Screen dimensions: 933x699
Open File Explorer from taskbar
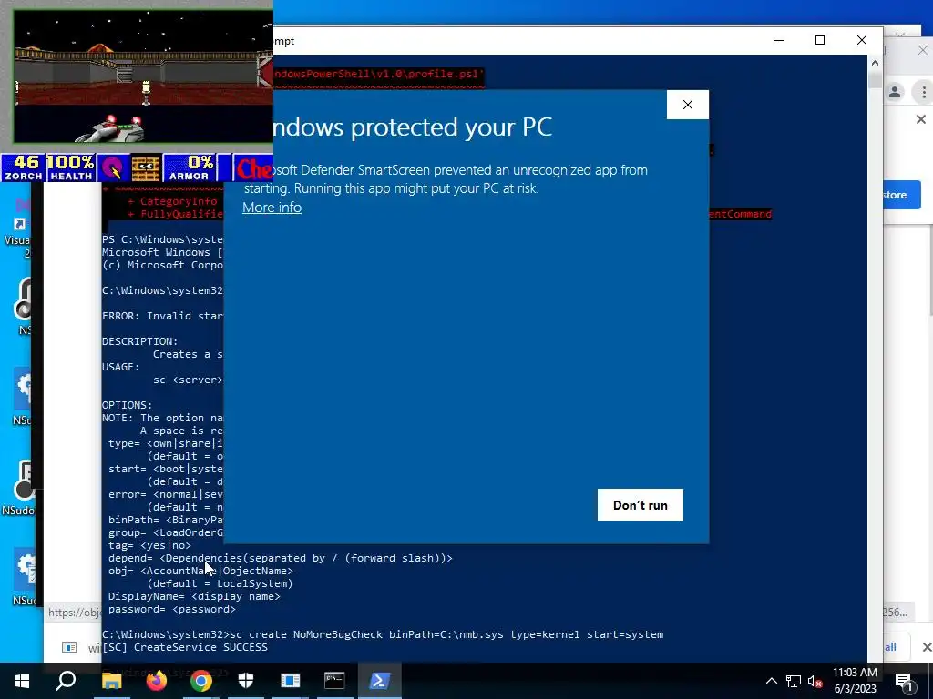click(x=111, y=681)
